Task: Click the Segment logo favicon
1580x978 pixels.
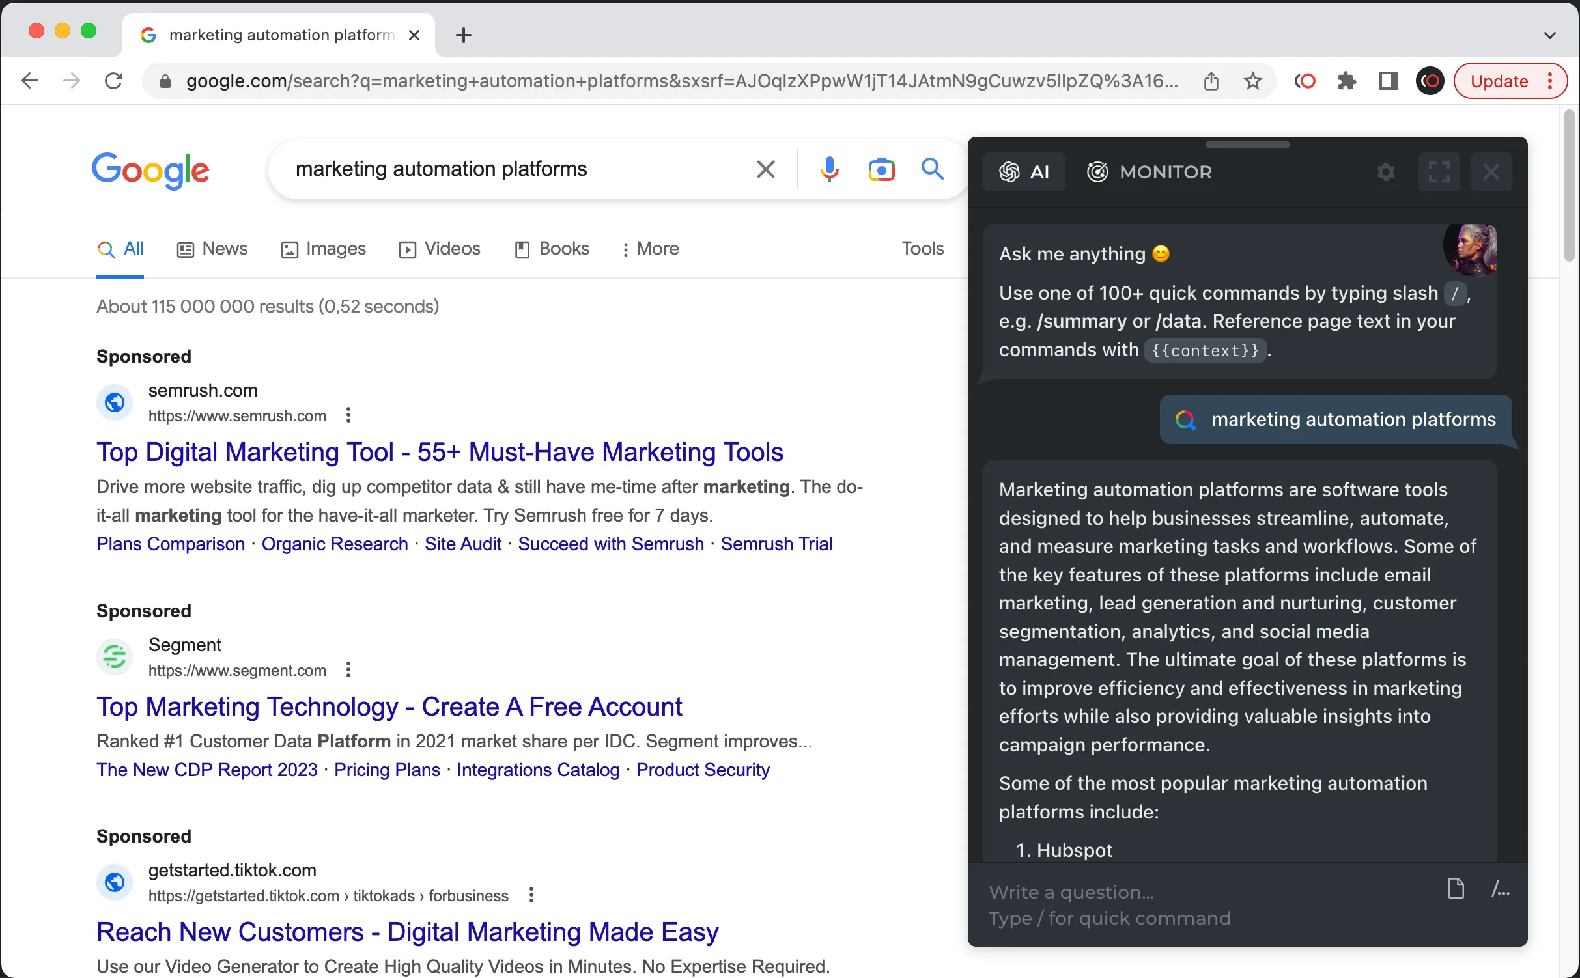Action: pyautogui.click(x=115, y=656)
